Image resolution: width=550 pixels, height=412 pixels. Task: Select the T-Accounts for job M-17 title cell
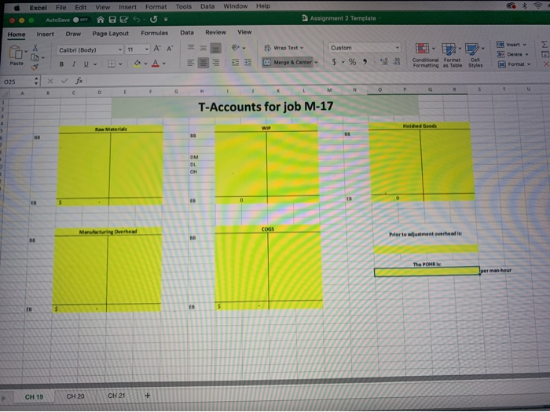[x=266, y=107]
